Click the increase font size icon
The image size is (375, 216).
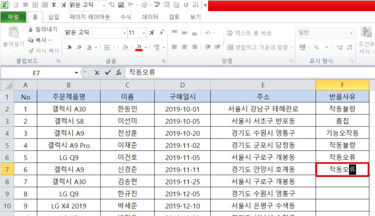pyautogui.click(x=152, y=33)
